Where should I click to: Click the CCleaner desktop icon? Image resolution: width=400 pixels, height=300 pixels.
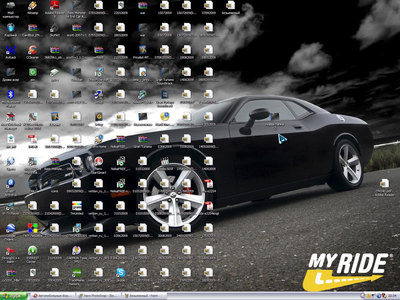point(33,50)
